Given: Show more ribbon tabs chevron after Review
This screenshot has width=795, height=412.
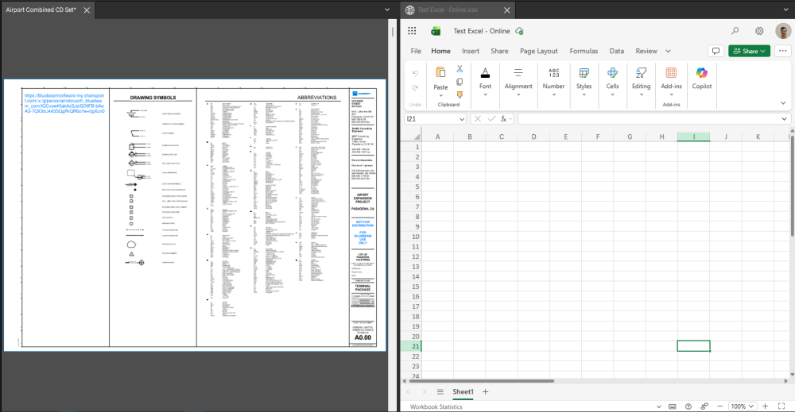Looking at the screenshot, I should point(669,51).
